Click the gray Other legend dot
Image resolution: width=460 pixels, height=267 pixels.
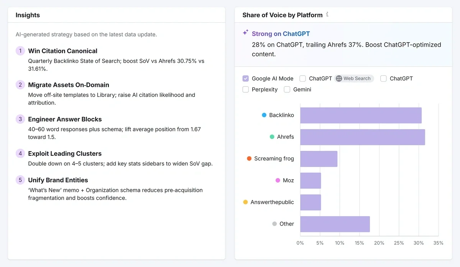click(x=274, y=224)
